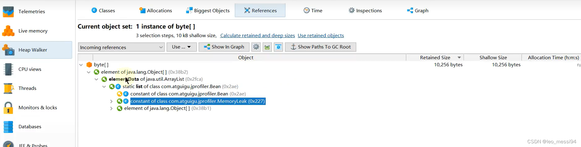Sort by the Object column header
581x147 pixels.
[x=246, y=57]
